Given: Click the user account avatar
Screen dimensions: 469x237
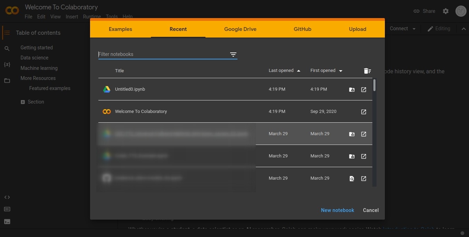Looking at the screenshot, I should [461, 11].
